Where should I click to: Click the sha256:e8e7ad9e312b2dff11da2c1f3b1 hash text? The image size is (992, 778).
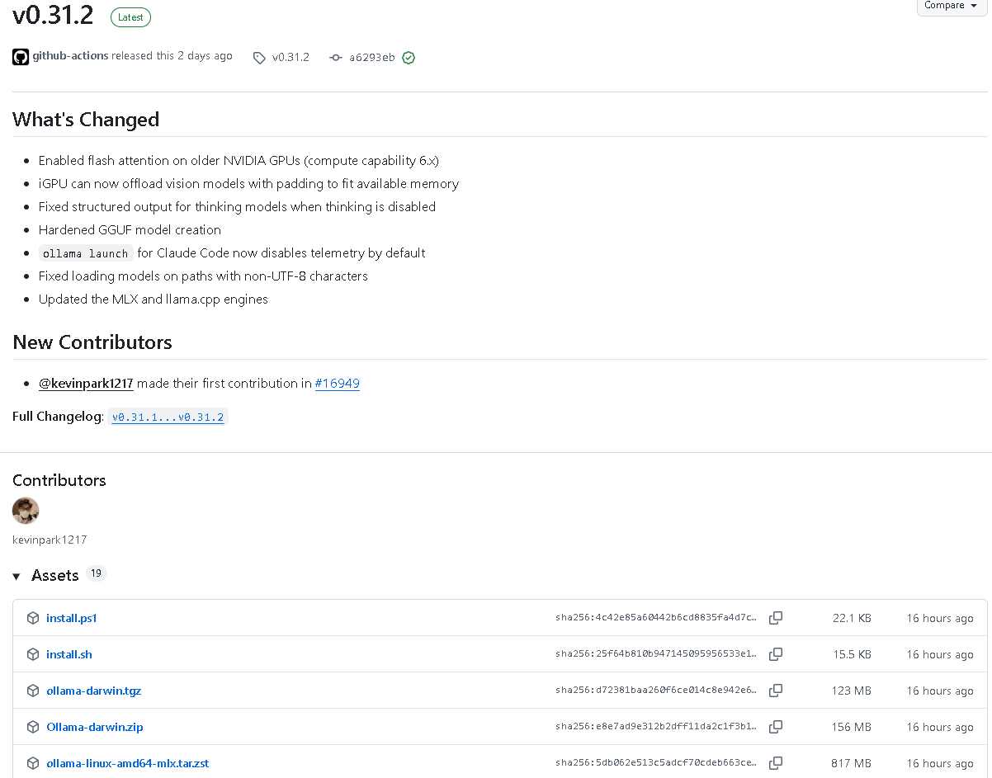pyautogui.click(x=656, y=727)
